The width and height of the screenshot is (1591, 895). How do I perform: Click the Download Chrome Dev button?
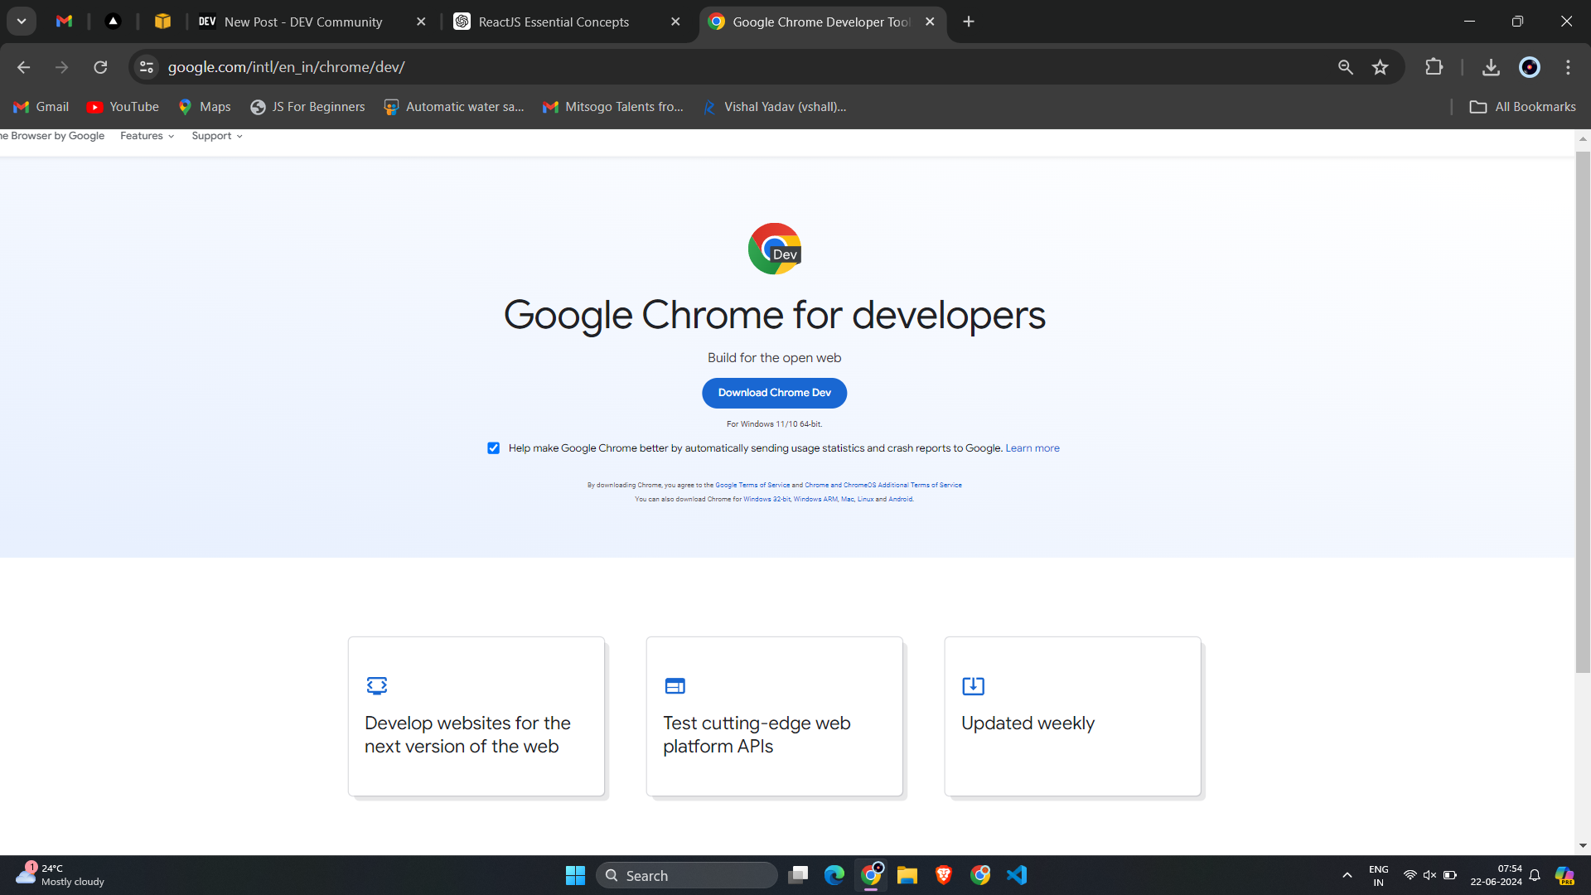(774, 393)
